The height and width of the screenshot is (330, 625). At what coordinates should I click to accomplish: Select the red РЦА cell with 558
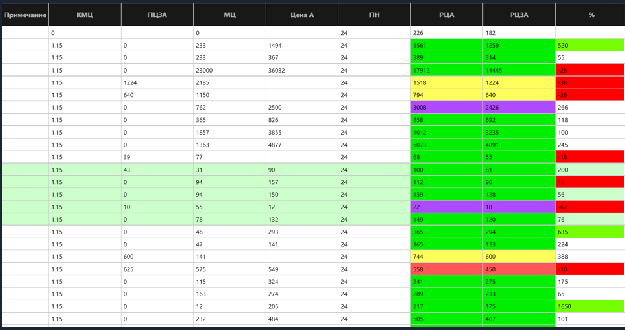(x=447, y=270)
